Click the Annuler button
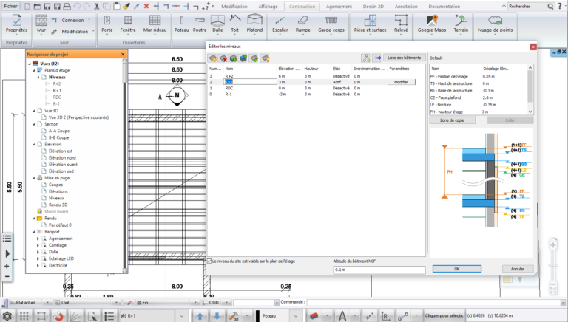Screen dimensions: 568x322 pyautogui.click(x=518, y=269)
